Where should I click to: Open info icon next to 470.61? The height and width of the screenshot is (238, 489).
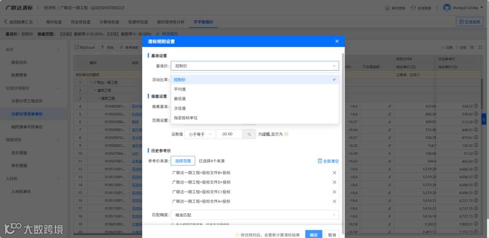click(477, 138)
